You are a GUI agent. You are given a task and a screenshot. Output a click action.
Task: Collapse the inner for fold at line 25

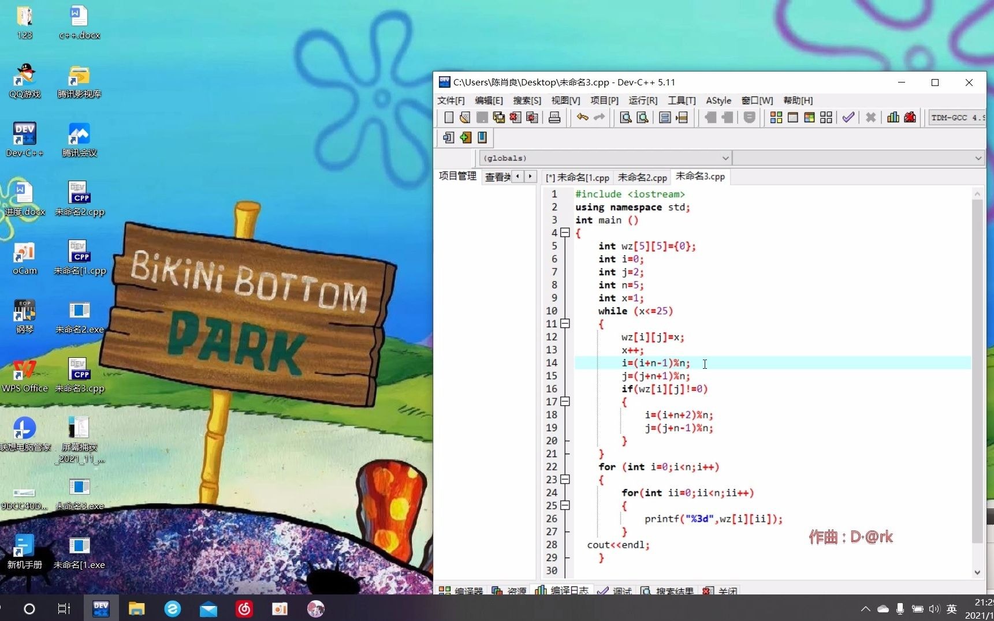565,506
